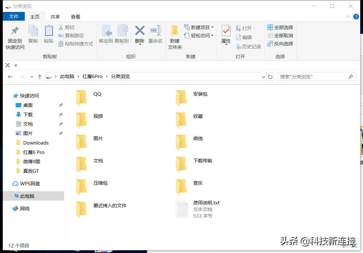The height and width of the screenshot is (253, 363).
Task: Create a folder with 新建文件夹
Action: coord(175,37)
